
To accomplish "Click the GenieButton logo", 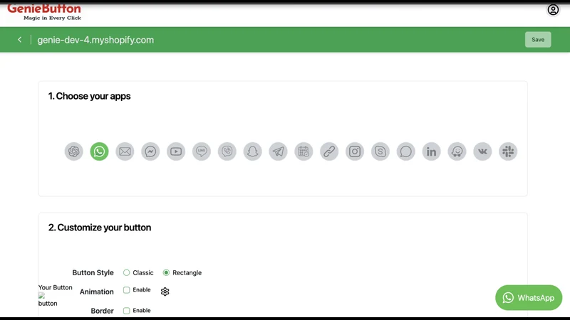I will pyautogui.click(x=44, y=12).
